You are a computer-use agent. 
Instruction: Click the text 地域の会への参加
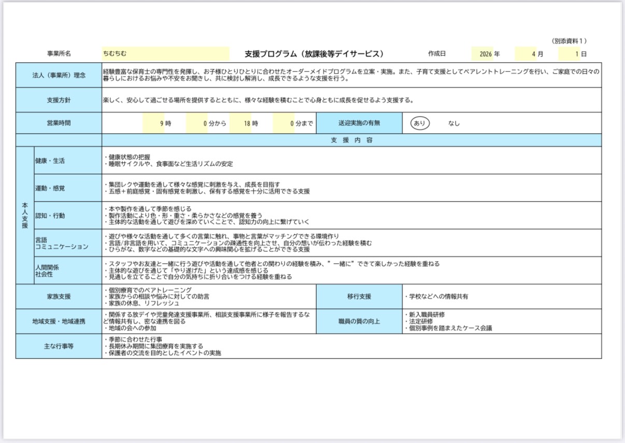tap(130, 328)
